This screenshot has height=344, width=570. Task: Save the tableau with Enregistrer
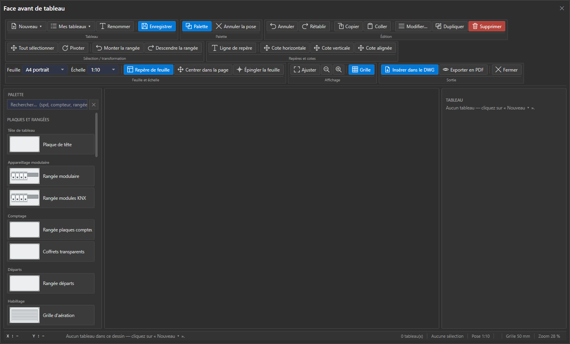(x=157, y=26)
